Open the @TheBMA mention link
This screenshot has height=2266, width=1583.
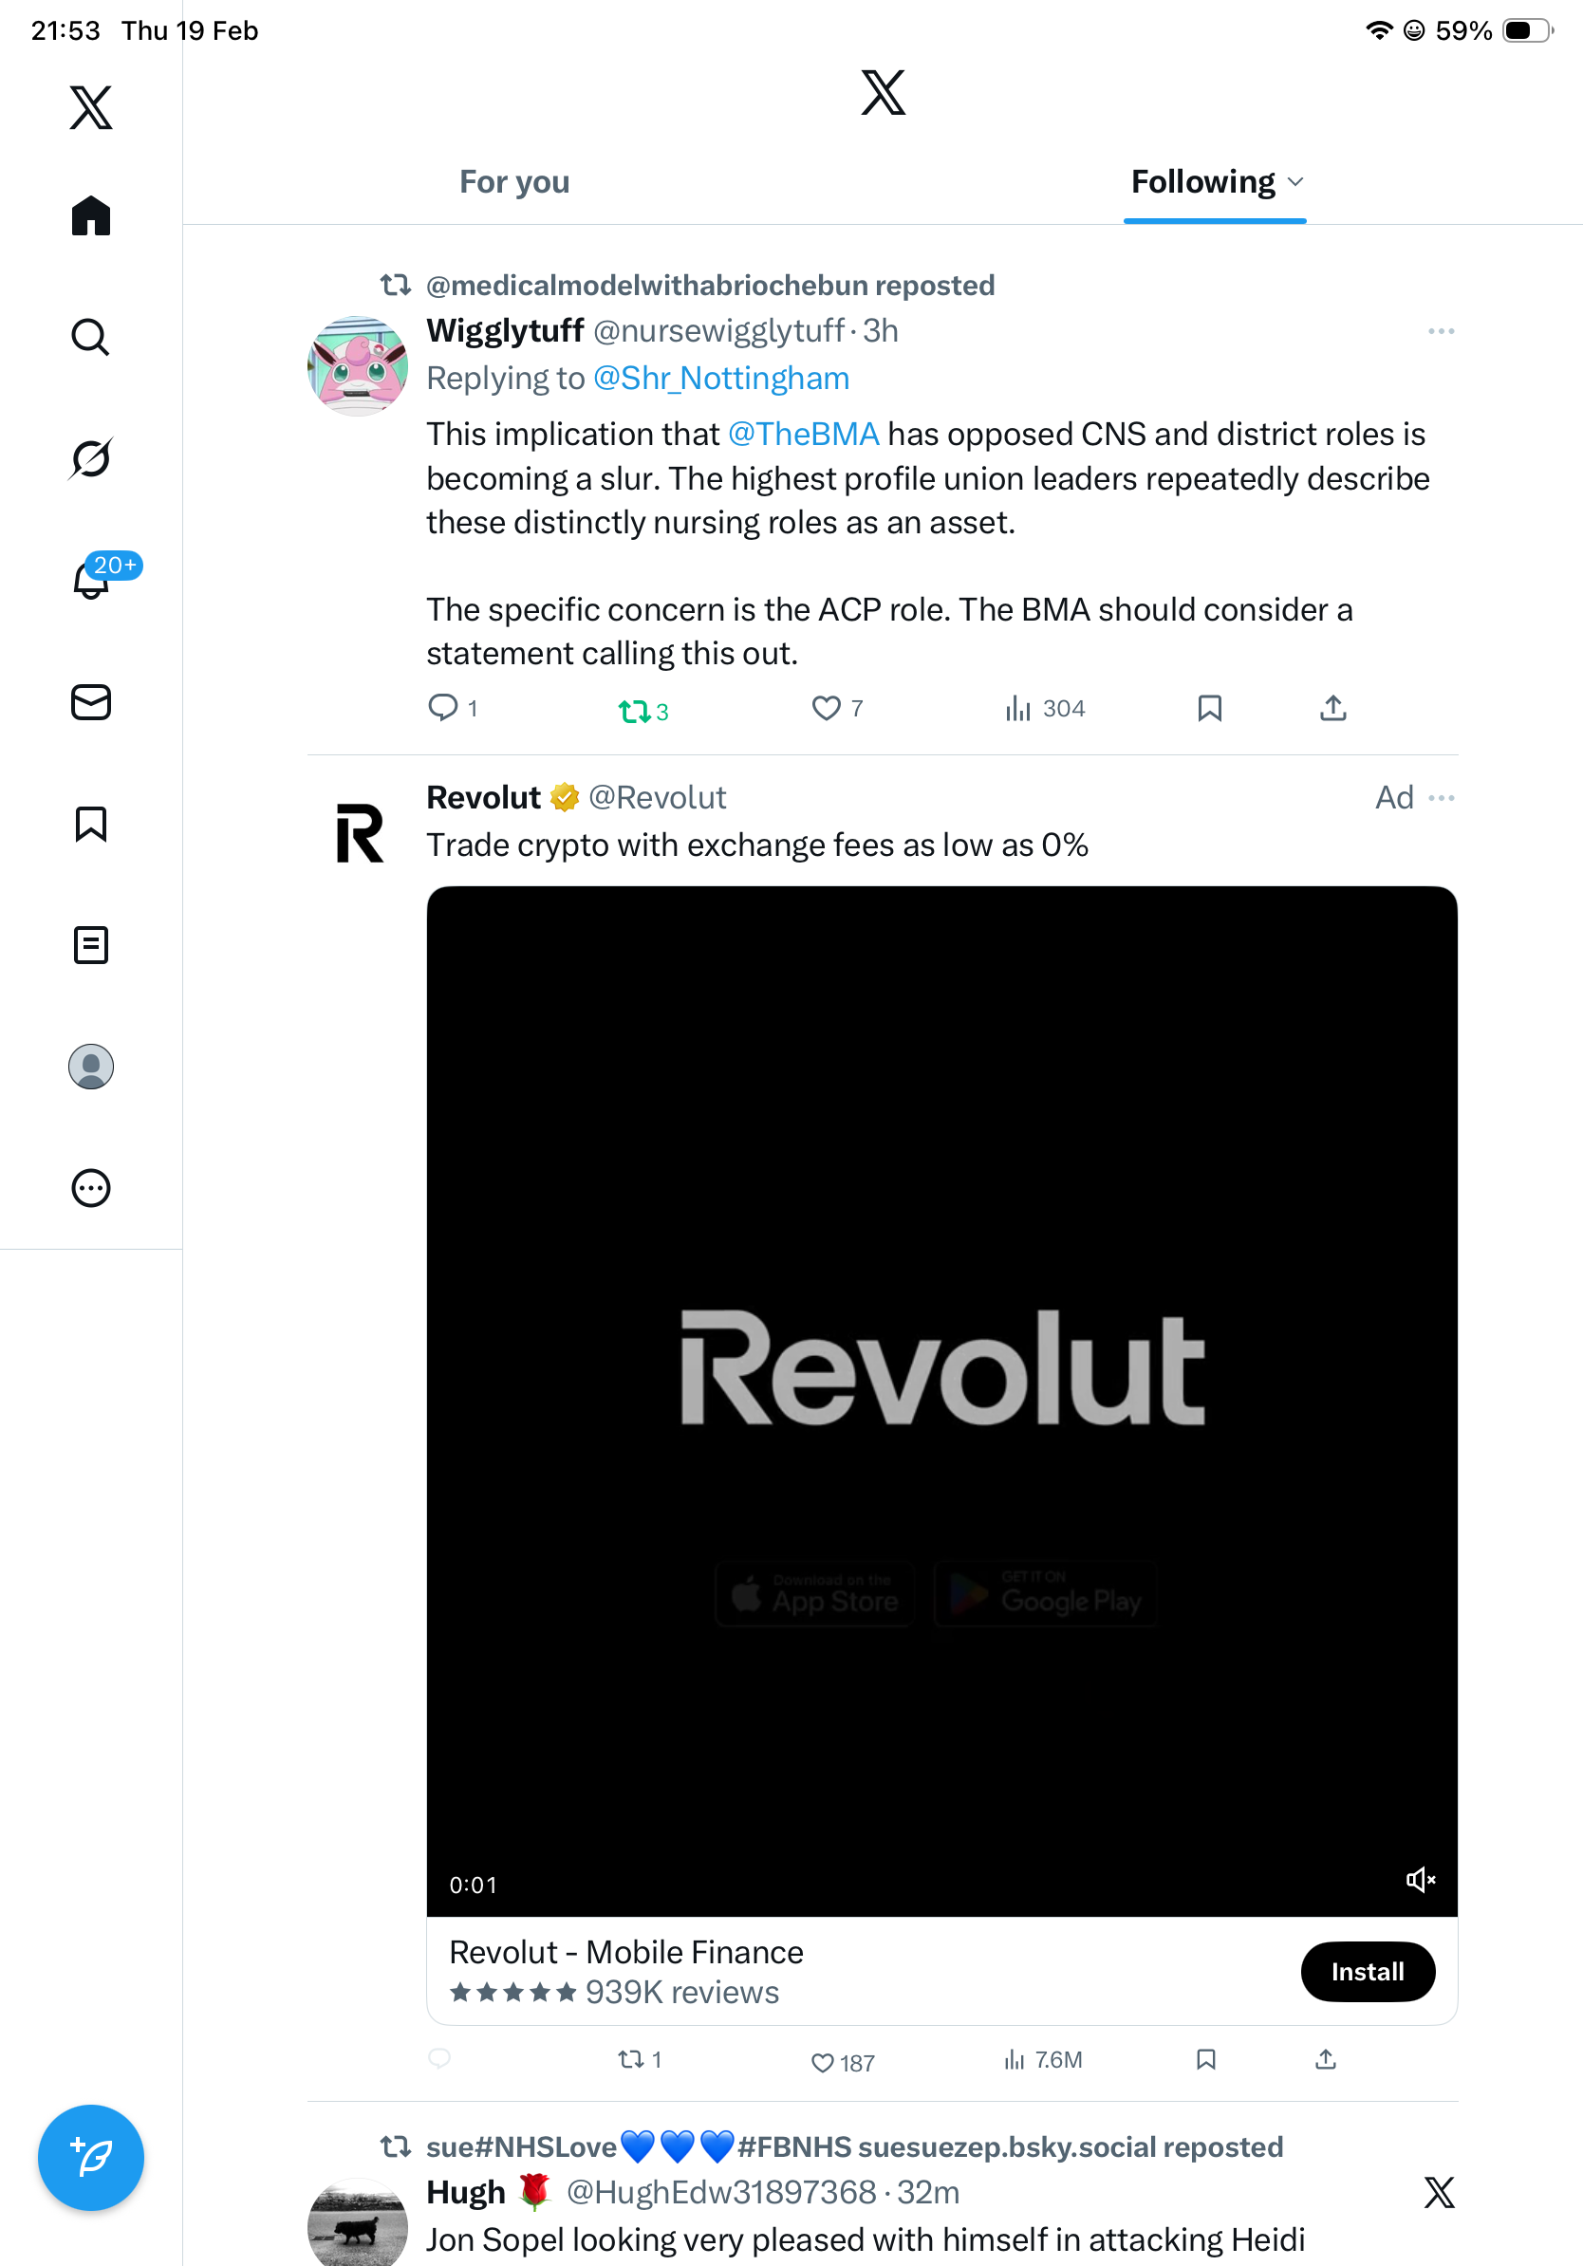click(802, 435)
